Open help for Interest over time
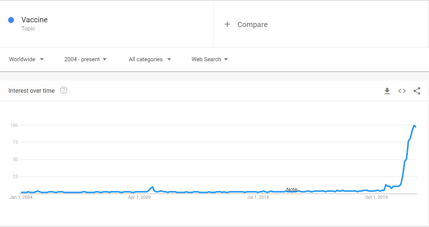 [x=64, y=90]
